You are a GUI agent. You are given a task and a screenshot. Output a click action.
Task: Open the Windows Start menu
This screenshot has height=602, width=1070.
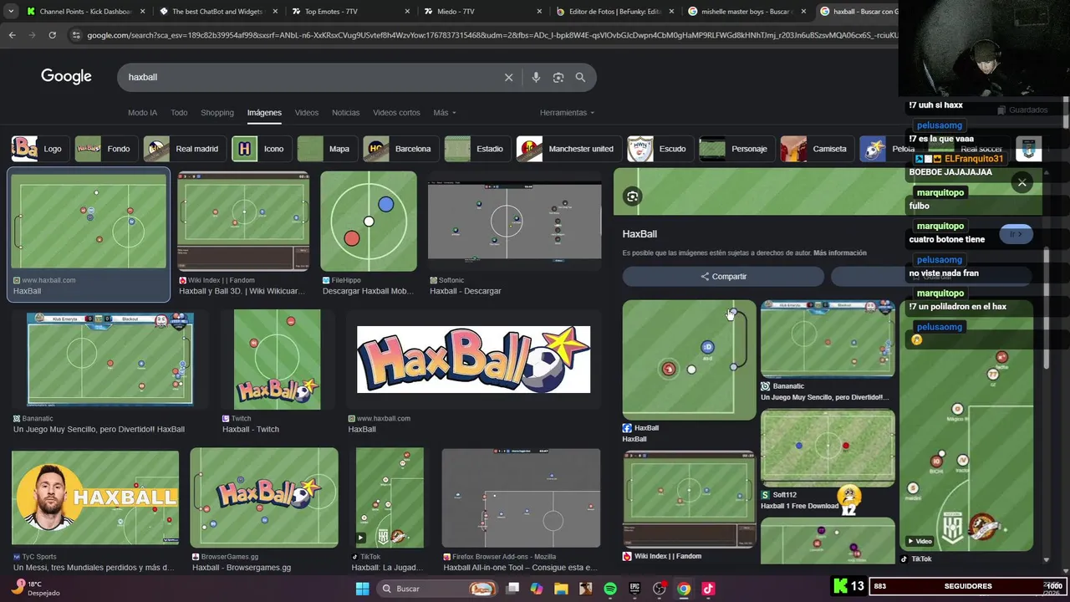362,589
